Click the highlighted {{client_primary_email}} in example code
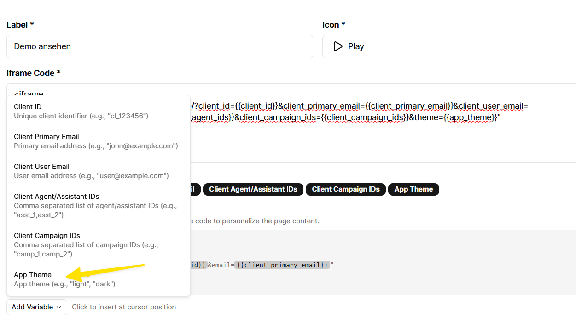 coord(282,265)
